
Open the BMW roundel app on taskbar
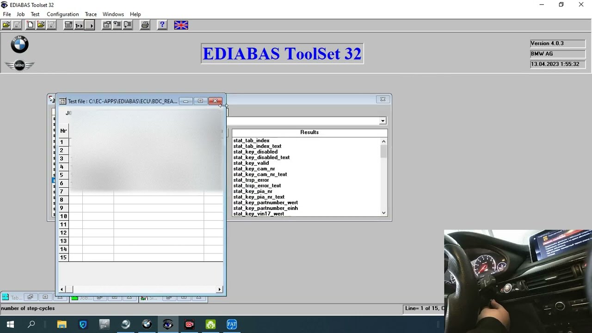point(147,325)
